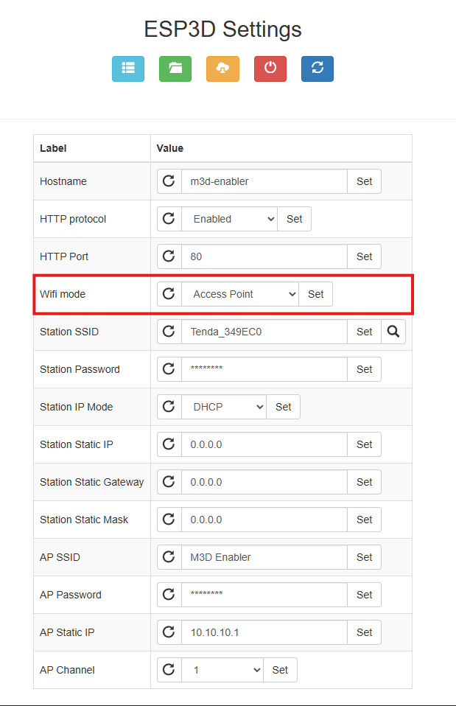The width and height of the screenshot is (456, 706).
Task: Focus the AP SSID input field
Action: (x=264, y=557)
